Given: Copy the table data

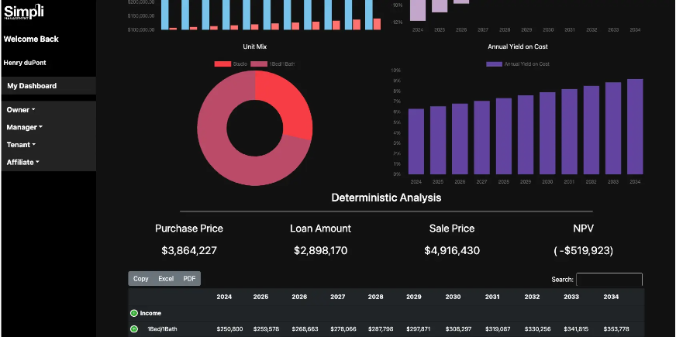Looking at the screenshot, I should tap(140, 279).
